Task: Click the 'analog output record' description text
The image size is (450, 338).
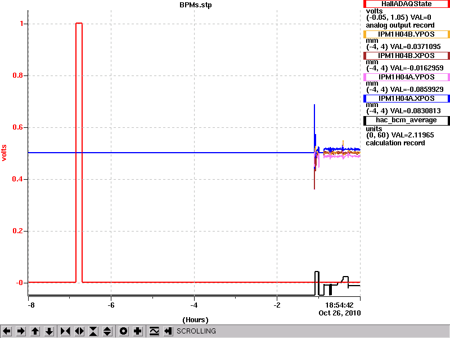Action: (x=400, y=25)
